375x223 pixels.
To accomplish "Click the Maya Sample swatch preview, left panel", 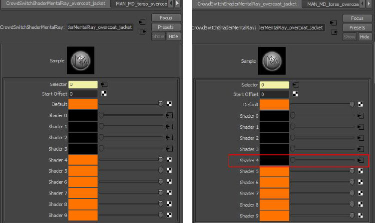I will click(x=80, y=60).
